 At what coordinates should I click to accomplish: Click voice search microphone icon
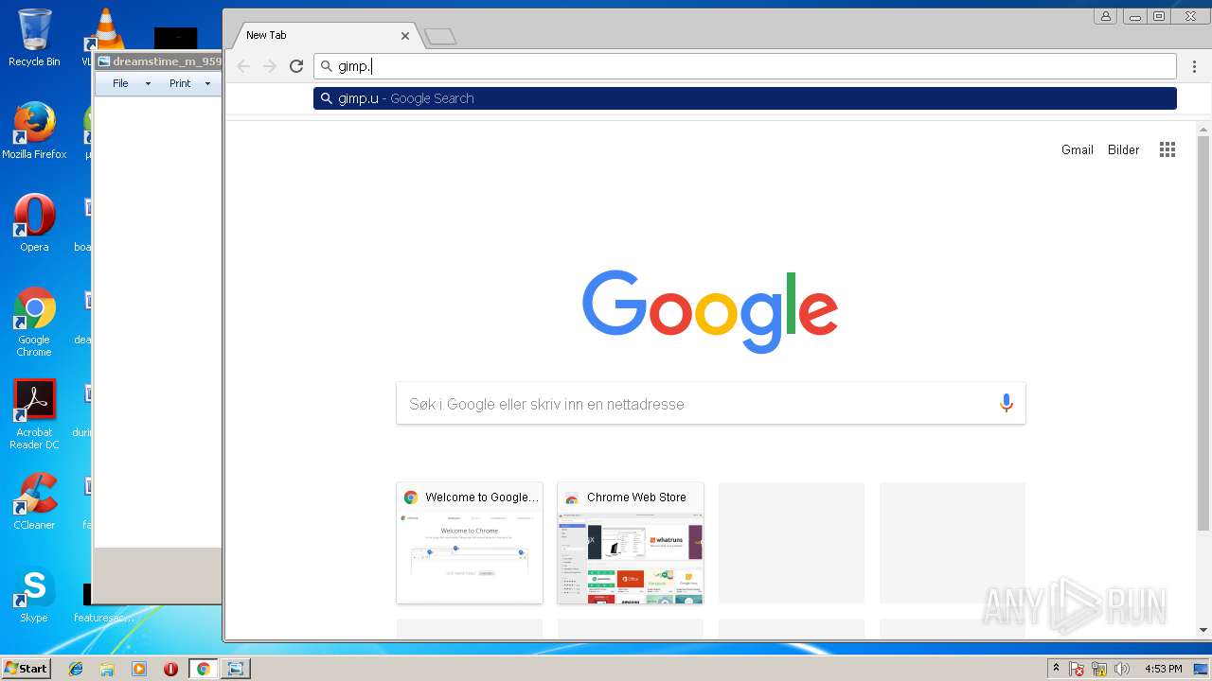tap(1006, 404)
